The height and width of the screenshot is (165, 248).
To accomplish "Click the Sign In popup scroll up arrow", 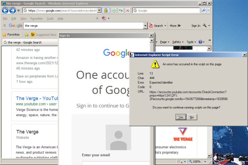I will pyautogui.click(x=152, y=41).
